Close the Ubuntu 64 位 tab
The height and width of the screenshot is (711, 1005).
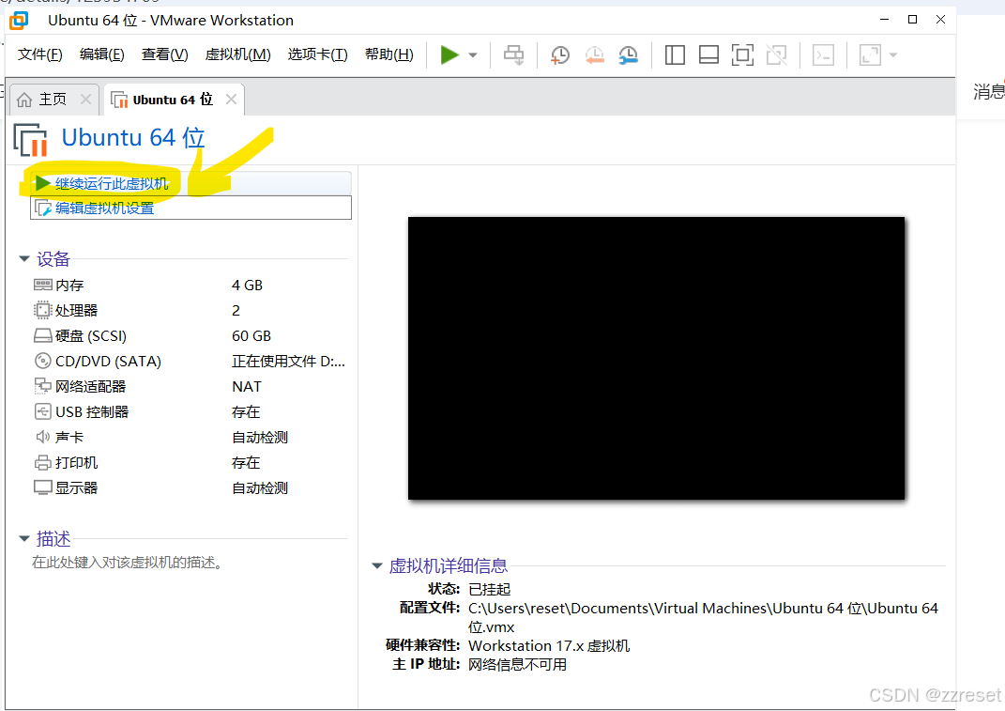(232, 99)
